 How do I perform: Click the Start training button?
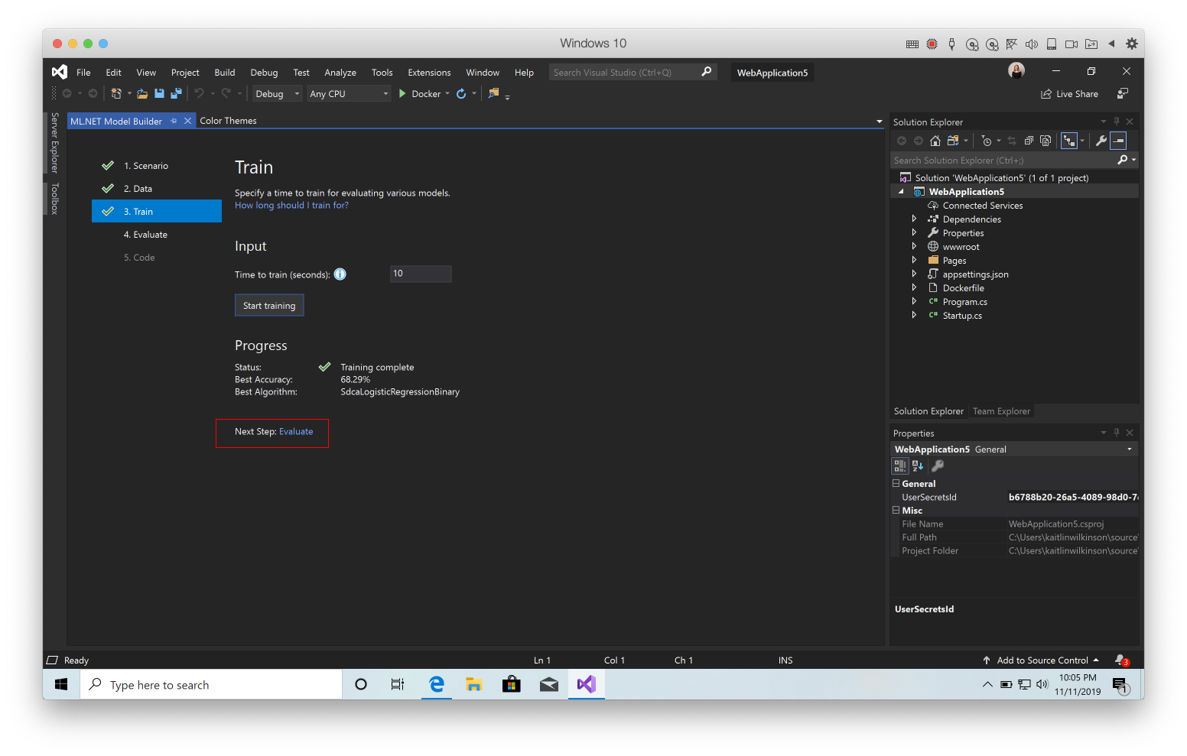[x=268, y=305]
